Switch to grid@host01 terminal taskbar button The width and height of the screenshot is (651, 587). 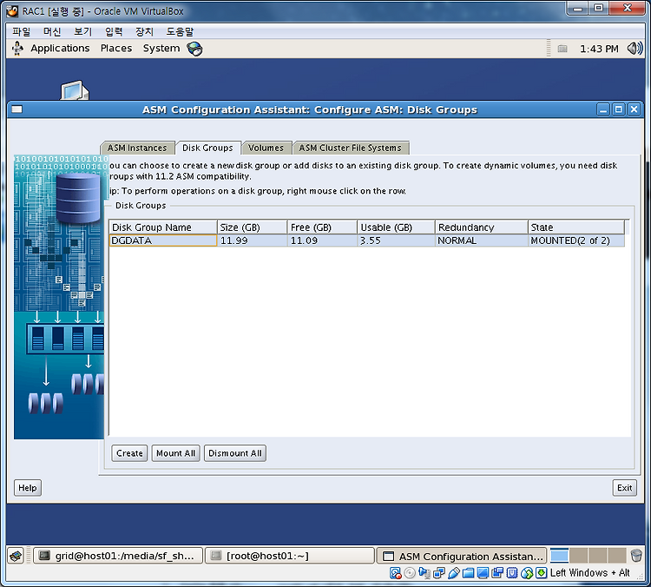(x=118, y=556)
